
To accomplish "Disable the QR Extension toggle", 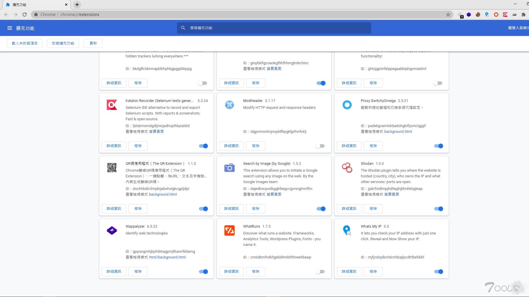I will (x=204, y=209).
